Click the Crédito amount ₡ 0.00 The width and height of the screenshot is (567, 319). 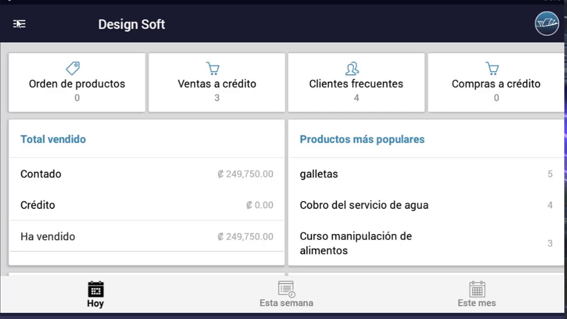(x=260, y=205)
